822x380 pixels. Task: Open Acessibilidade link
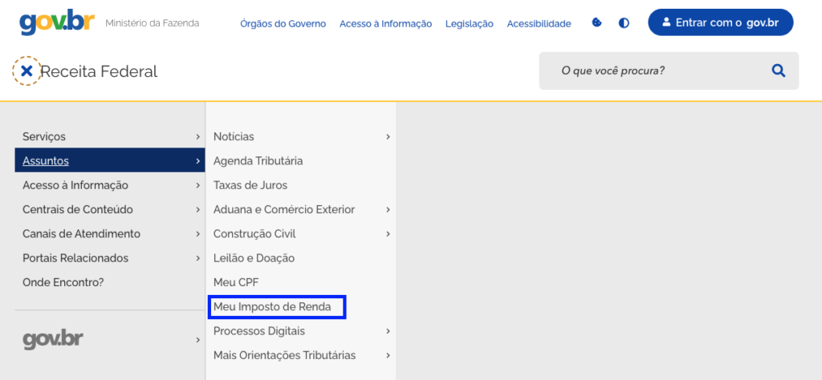tap(539, 23)
